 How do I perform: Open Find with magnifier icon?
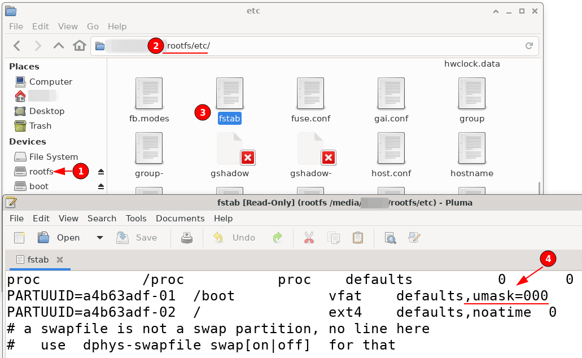390,237
